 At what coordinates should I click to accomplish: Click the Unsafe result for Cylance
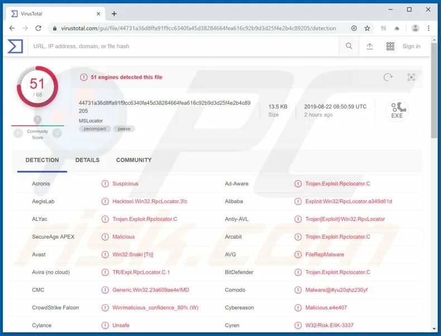121,325
